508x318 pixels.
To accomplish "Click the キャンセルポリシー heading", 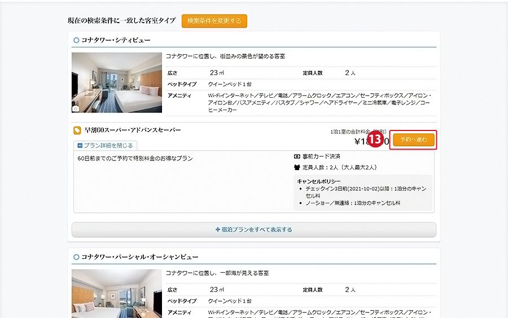I will click(x=319, y=181).
